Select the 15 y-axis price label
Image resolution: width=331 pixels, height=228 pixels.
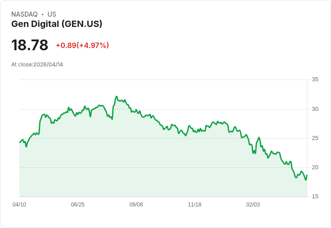315,197
